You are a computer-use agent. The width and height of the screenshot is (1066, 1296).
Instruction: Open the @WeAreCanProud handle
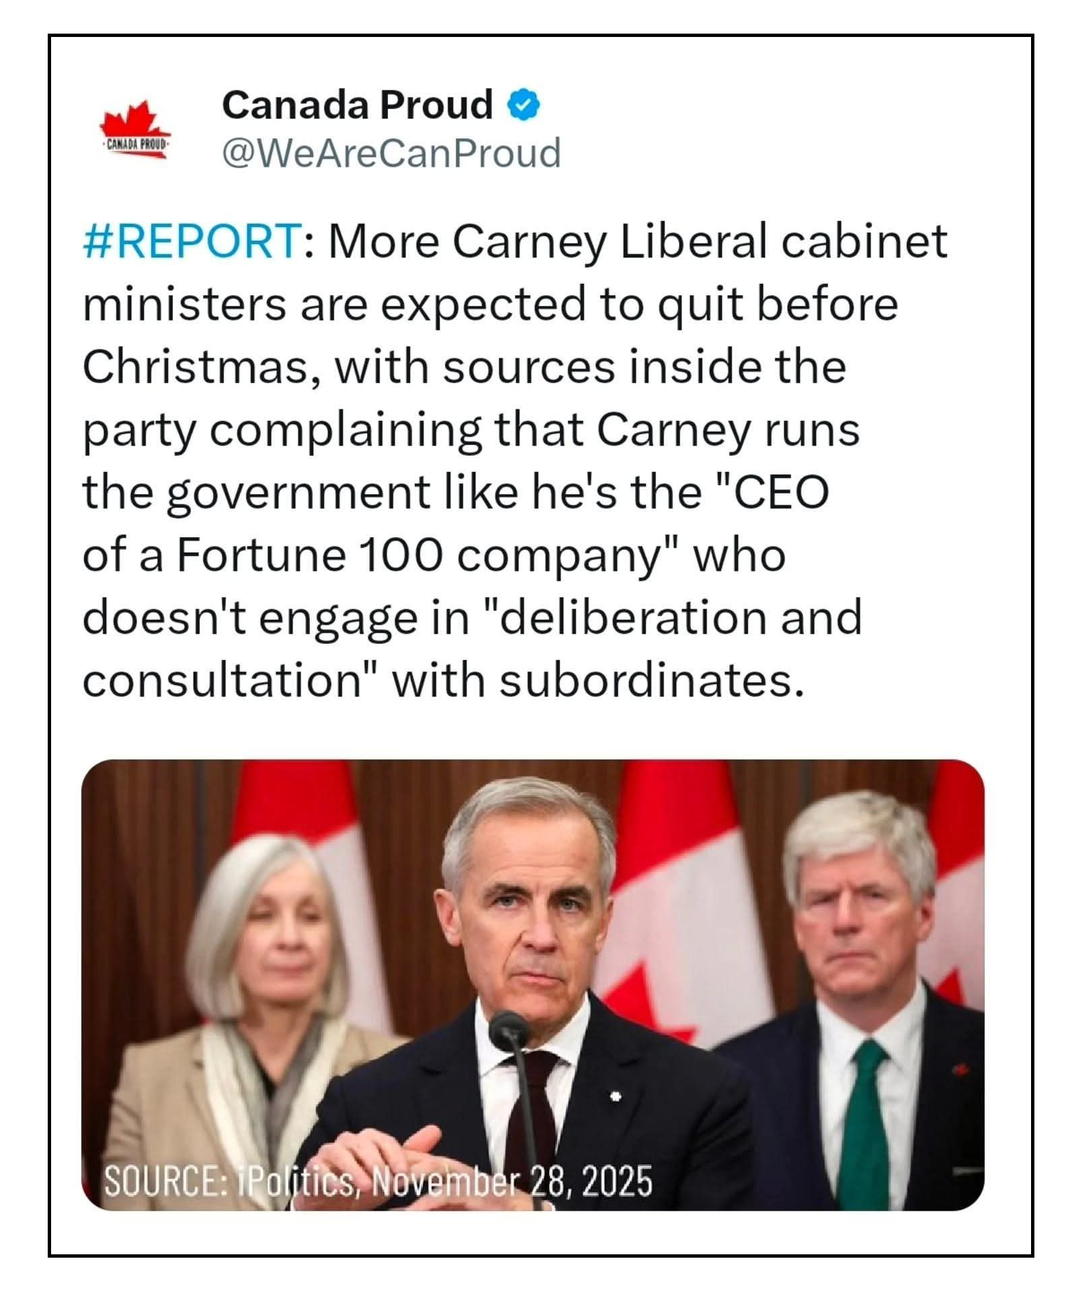click(x=391, y=153)
